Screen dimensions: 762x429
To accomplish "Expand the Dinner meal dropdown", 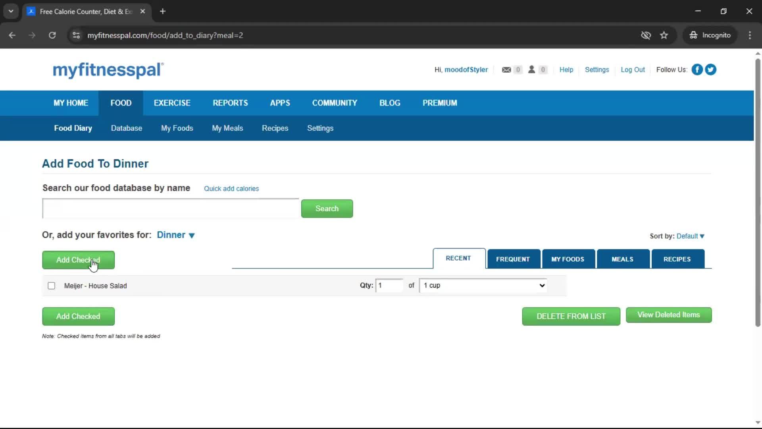I will [x=176, y=235].
